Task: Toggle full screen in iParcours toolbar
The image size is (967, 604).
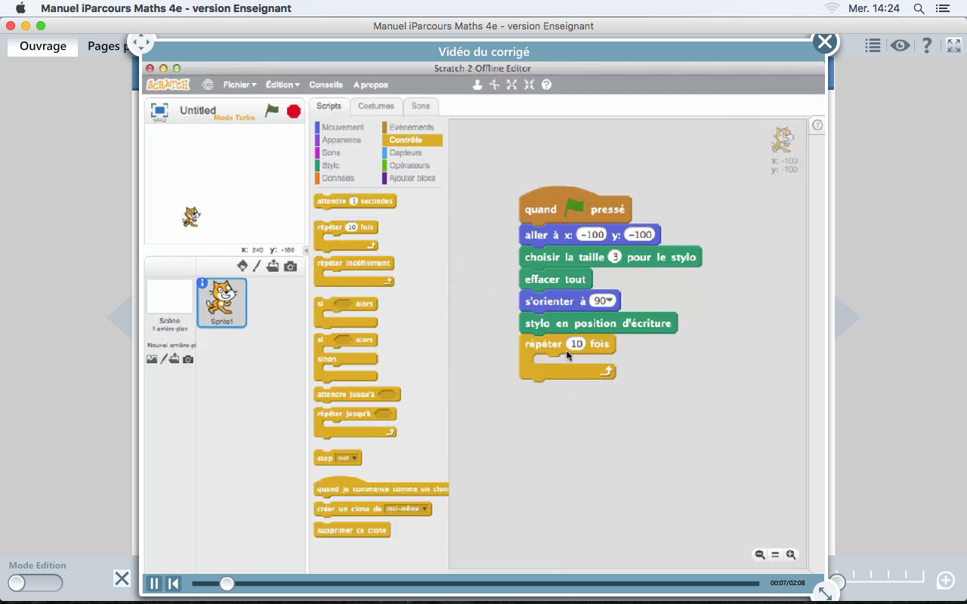Action: tap(953, 45)
